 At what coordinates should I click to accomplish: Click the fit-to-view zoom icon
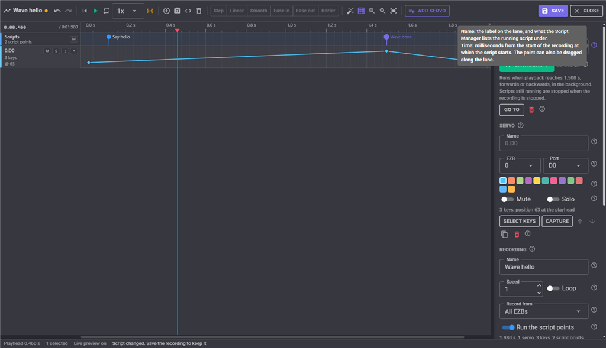[394, 11]
